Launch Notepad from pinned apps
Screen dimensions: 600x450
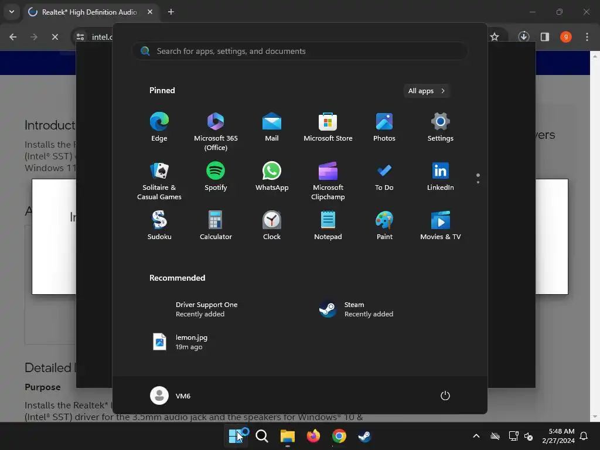328,226
